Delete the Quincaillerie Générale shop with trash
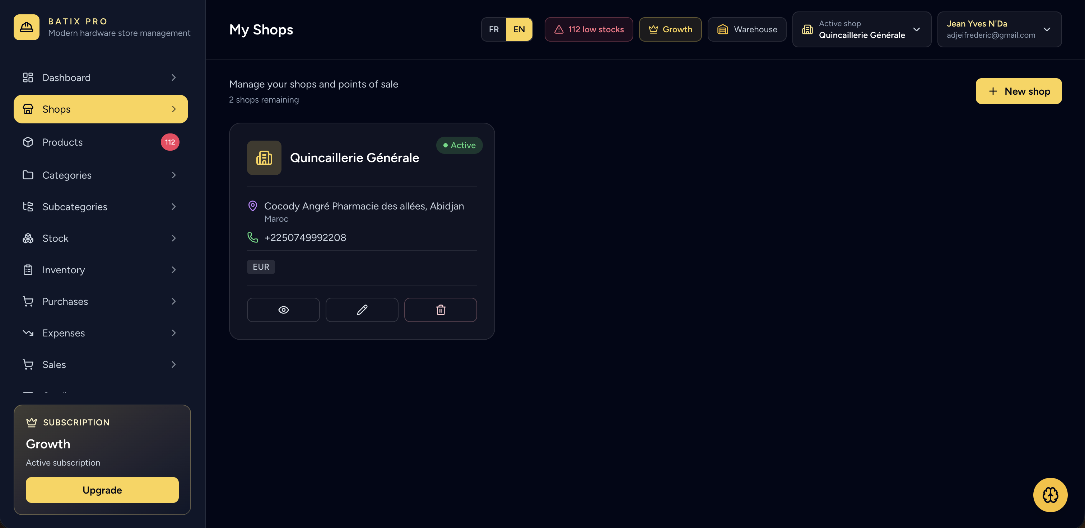1085x528 pixels. click(441, 310)
